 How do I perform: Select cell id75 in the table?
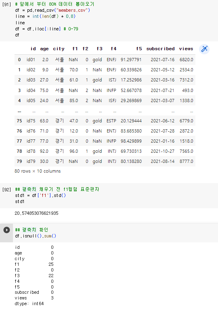click(31, 121)
